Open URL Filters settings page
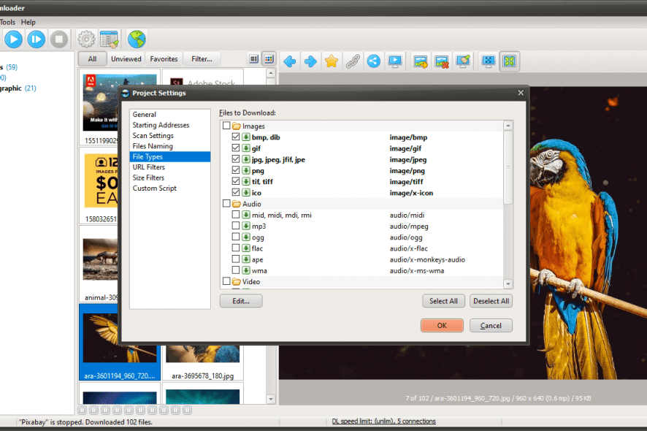The width and height of the screenshot is (647, 431). (x=169, y=167)
